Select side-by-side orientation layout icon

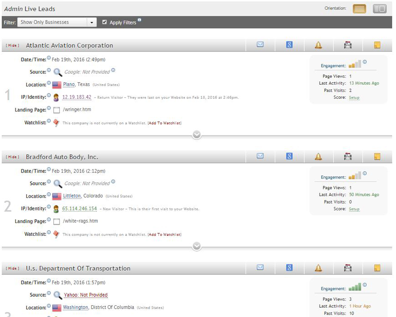(x=379, y=9)
